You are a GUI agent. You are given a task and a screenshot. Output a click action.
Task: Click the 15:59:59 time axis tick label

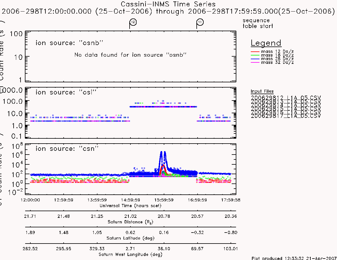coord(164,200)
